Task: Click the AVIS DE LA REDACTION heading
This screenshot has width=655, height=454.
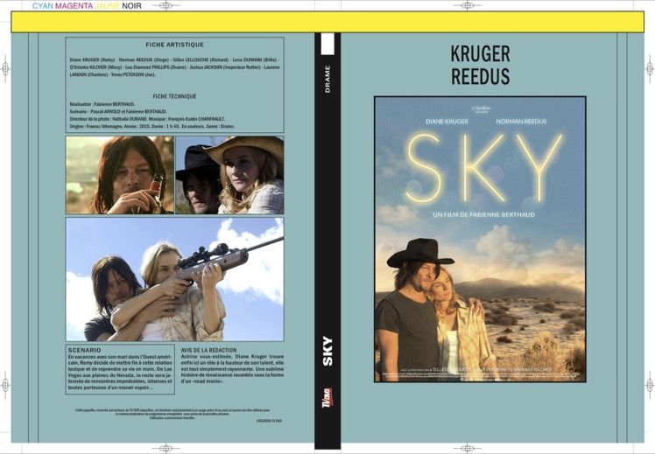Action: 209,351
